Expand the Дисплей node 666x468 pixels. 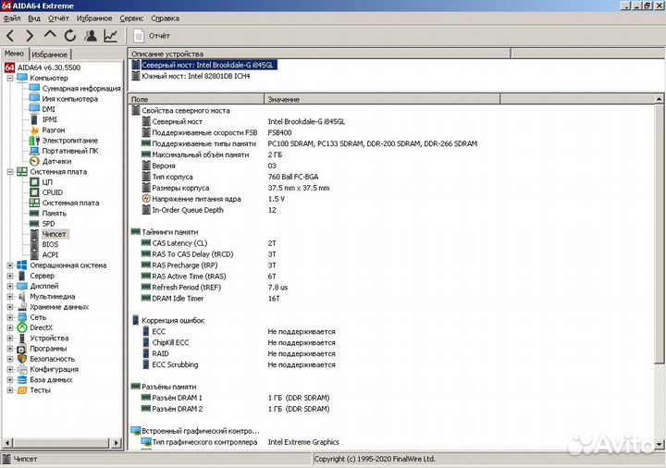point(10,286)
